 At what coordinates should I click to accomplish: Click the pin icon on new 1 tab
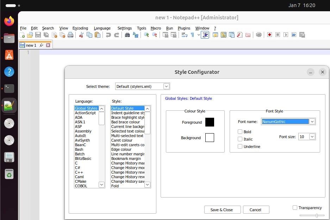[x=42, y=45]
